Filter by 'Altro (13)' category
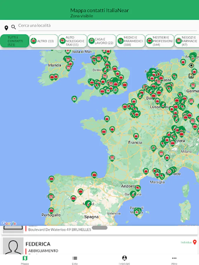The height and width of the screenshot is (265, 199). click(x=44, y=41)
